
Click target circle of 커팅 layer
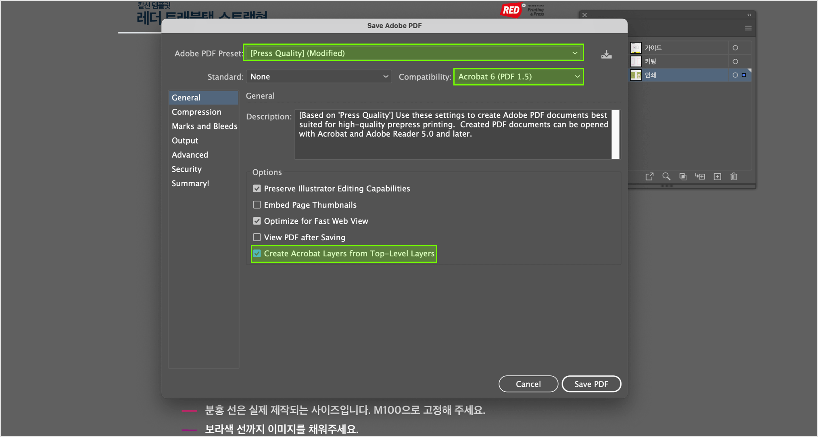tap(735, 62)
